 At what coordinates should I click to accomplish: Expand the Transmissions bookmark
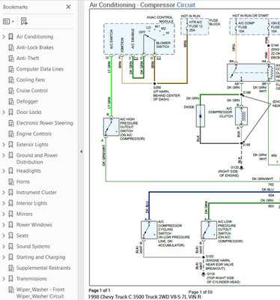point(4,278)
